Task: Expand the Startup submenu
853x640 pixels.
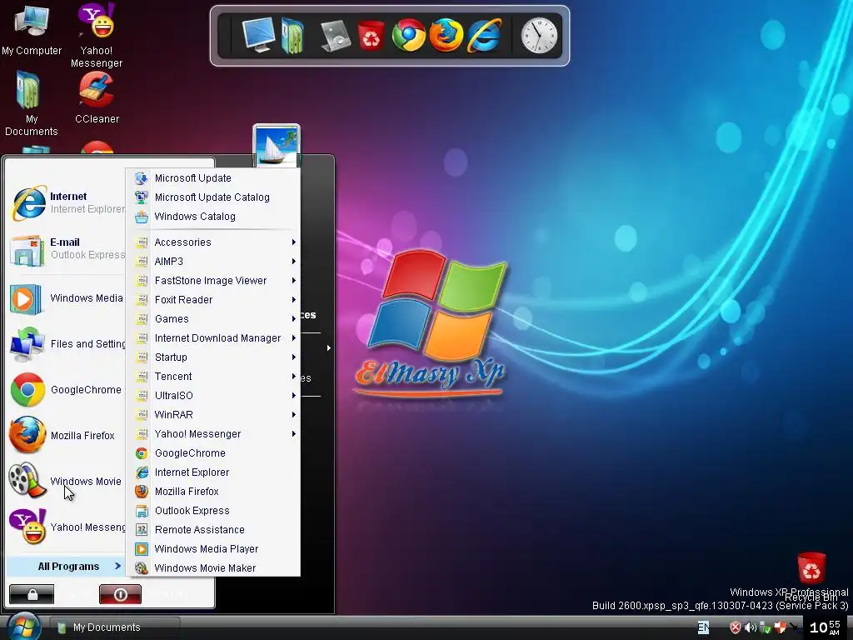Action: coord(213,357)
